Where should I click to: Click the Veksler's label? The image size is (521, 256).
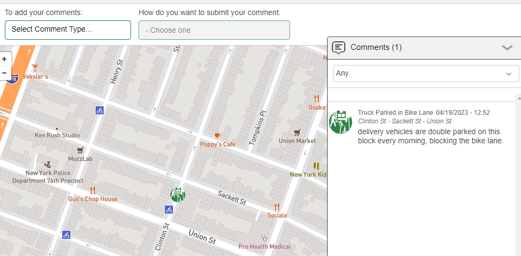click(35, 77)
